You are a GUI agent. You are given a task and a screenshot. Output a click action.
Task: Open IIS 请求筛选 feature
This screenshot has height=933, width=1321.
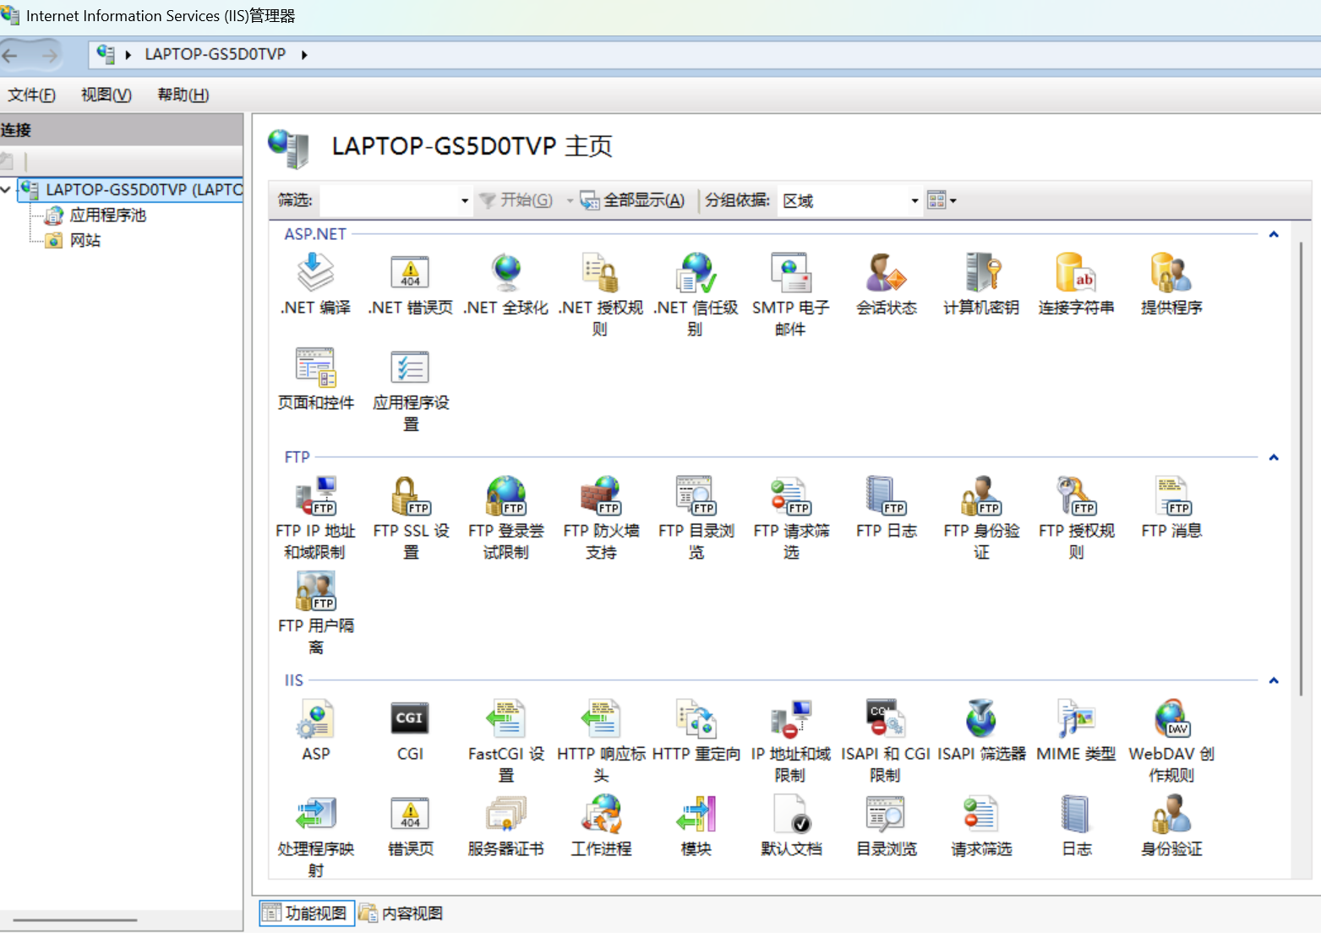coord(980,827)
